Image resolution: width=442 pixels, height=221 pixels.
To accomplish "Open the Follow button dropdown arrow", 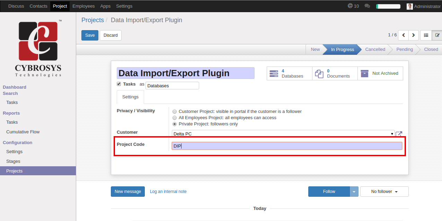I will (354, 192).
